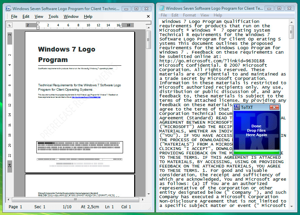Viewport: 300px width, 215px height.
Task: Click the Word Viewer scroll right arrow
Action: click(x=143, y=199)
